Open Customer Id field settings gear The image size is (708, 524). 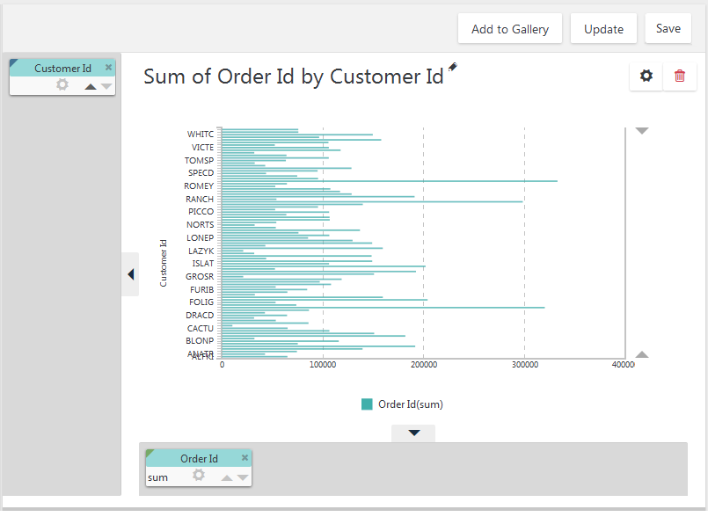coord(62,84)
